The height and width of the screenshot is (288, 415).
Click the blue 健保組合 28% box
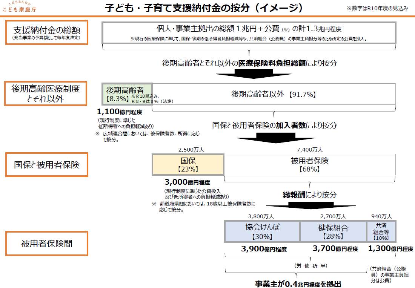[333, 231]
